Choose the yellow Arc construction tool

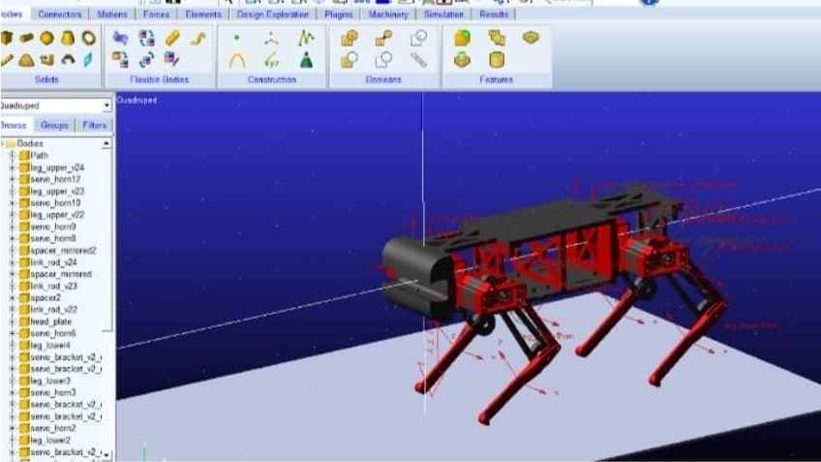point(237,60)
